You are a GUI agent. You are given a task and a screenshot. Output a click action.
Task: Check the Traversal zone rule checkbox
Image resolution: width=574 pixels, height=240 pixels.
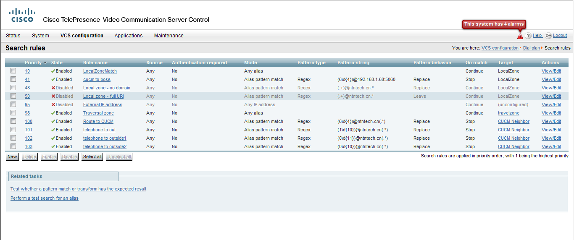click(x=13, y=113)
